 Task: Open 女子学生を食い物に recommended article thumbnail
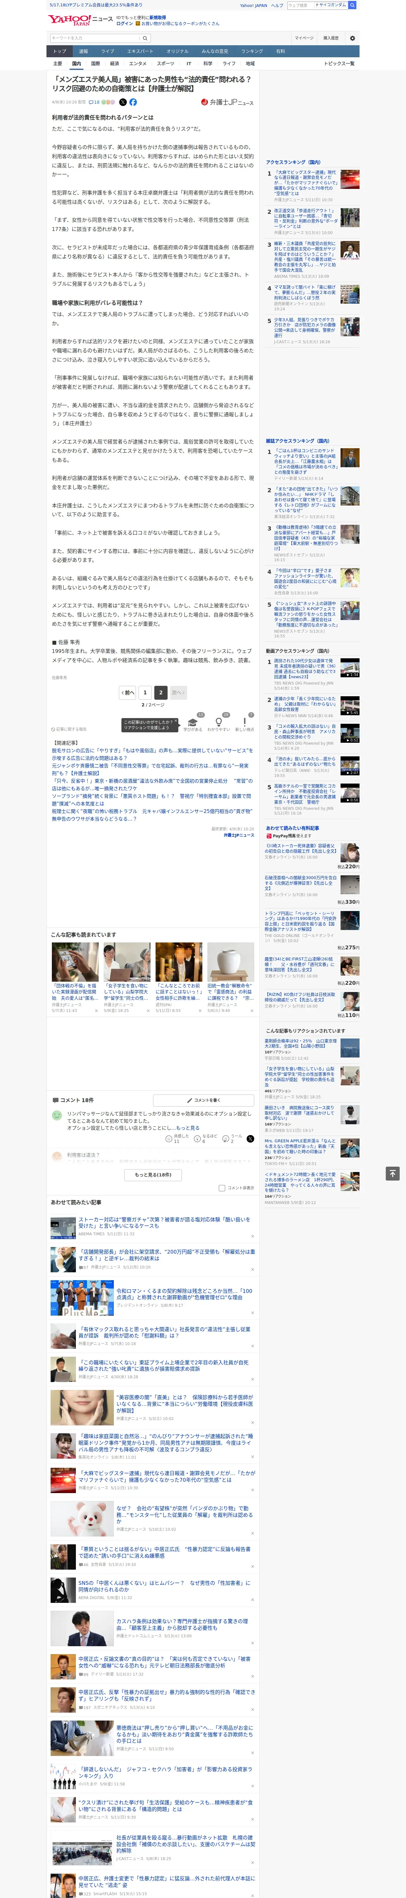click(x=127, y=962)
